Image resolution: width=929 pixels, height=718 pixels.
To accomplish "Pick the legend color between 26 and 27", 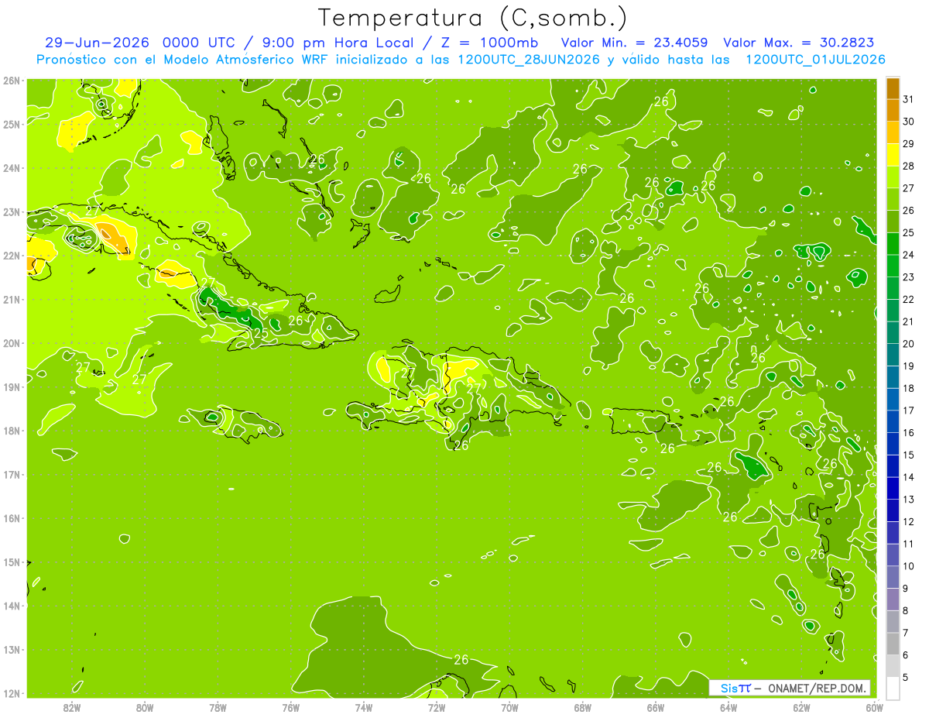I will click(x=893, y=199).
